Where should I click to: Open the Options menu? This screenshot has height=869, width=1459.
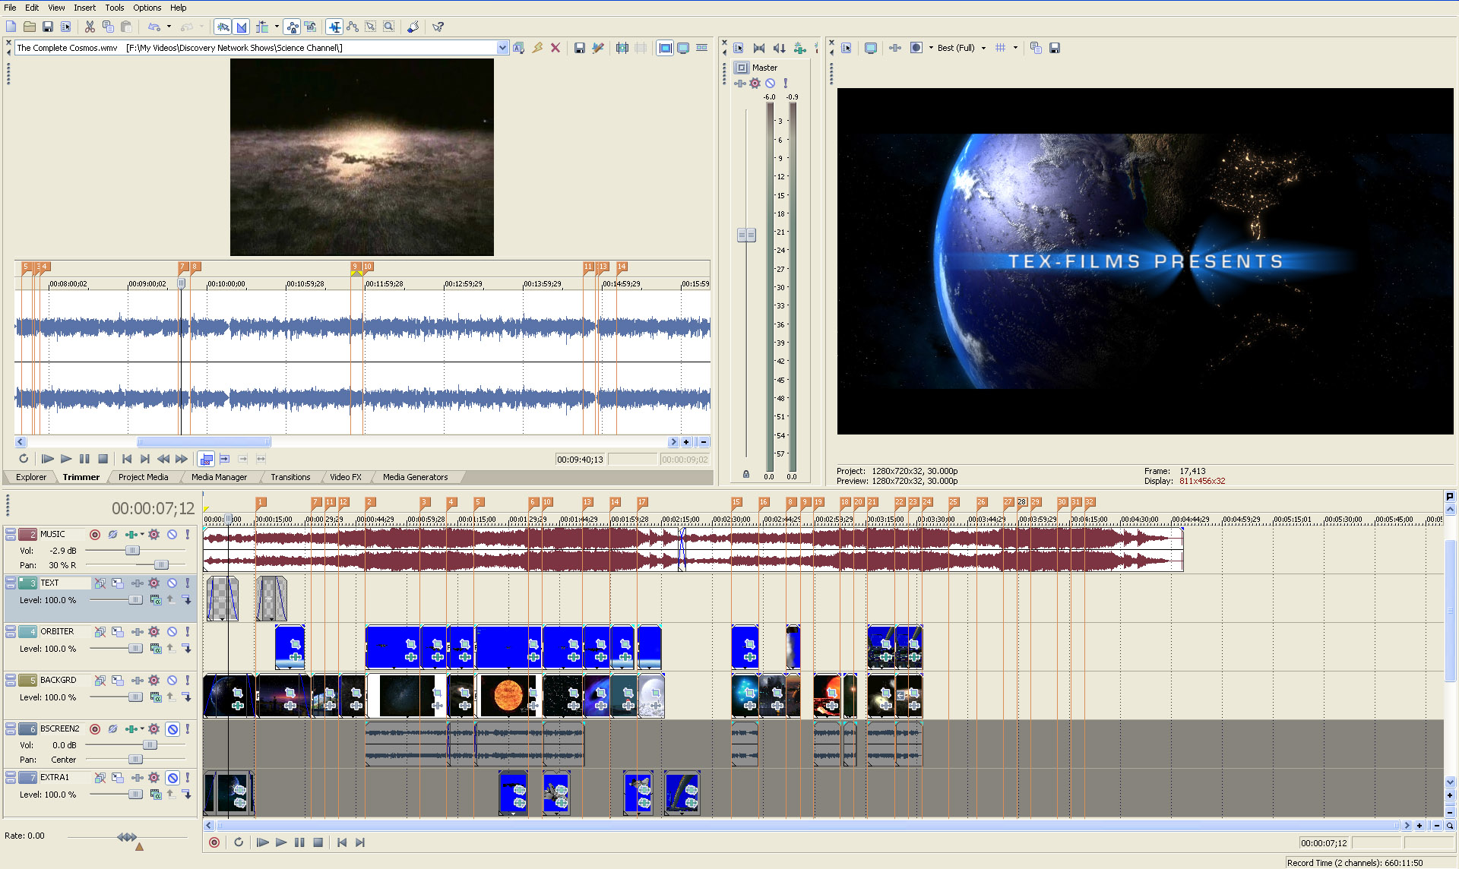(147, 8)
